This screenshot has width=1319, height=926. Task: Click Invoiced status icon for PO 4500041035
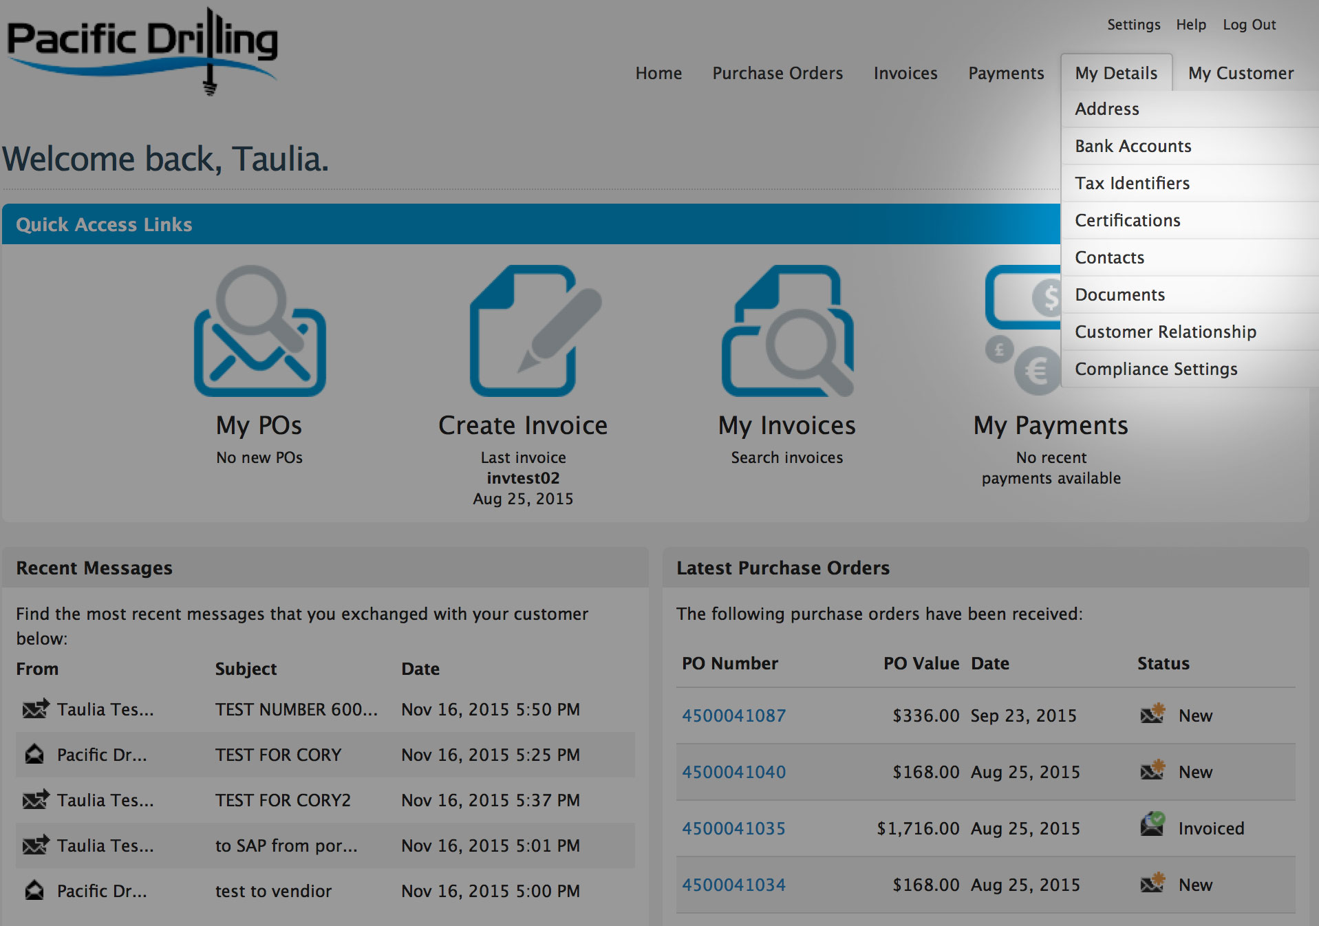coord(1152,824)
